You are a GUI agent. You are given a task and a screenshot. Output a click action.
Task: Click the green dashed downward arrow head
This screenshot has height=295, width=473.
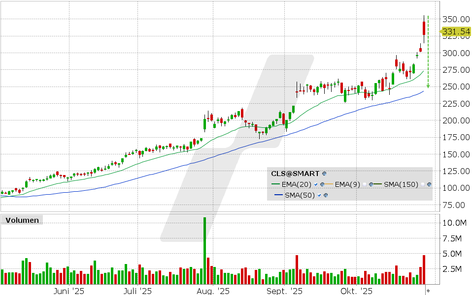pyautogui.click(x=428, y=86)
